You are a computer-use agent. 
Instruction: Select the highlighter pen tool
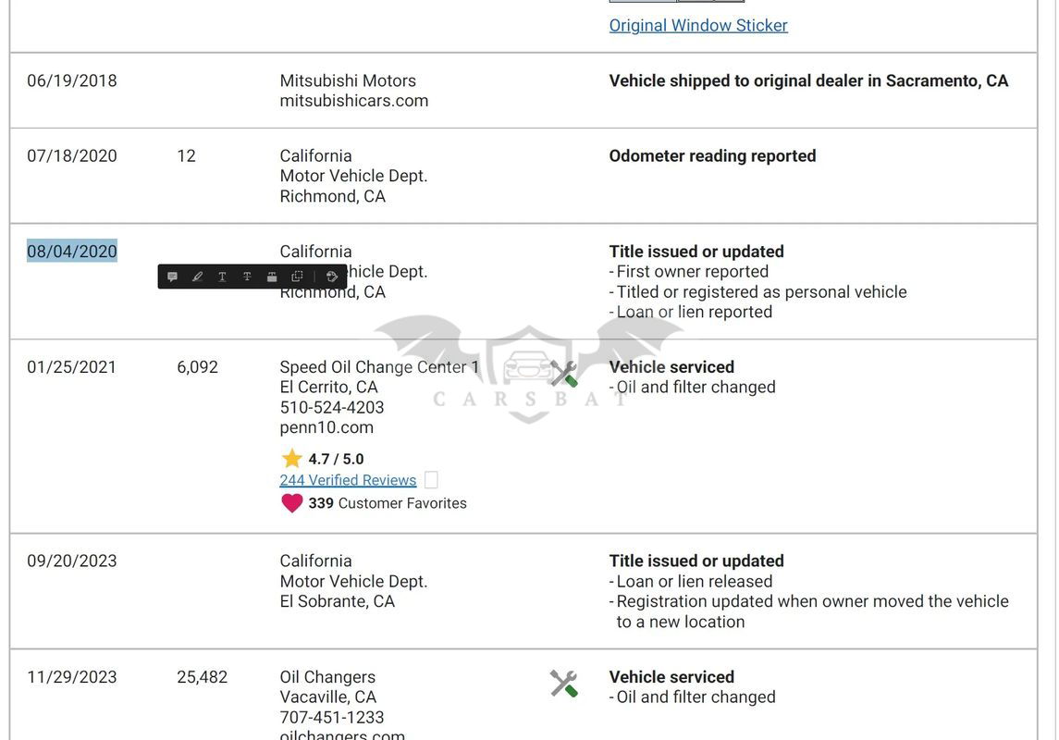click(x=197, y=277)
